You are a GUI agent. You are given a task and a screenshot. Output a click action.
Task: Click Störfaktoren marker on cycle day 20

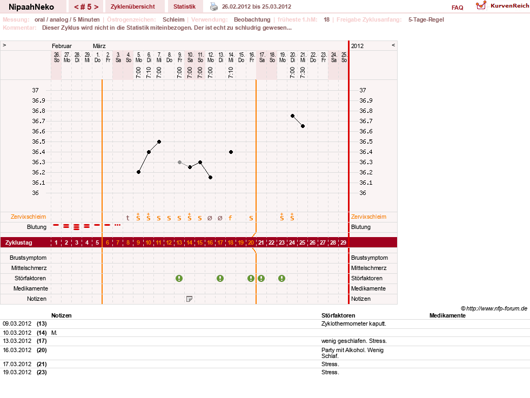251,279
